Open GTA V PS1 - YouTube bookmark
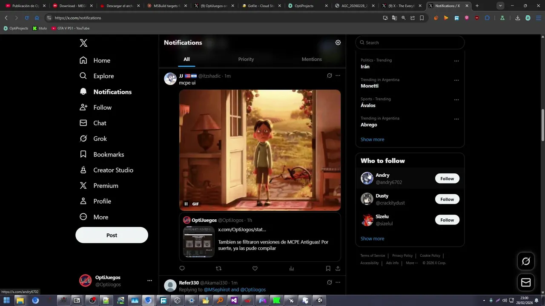545x306 pixels. coord(70,28)
